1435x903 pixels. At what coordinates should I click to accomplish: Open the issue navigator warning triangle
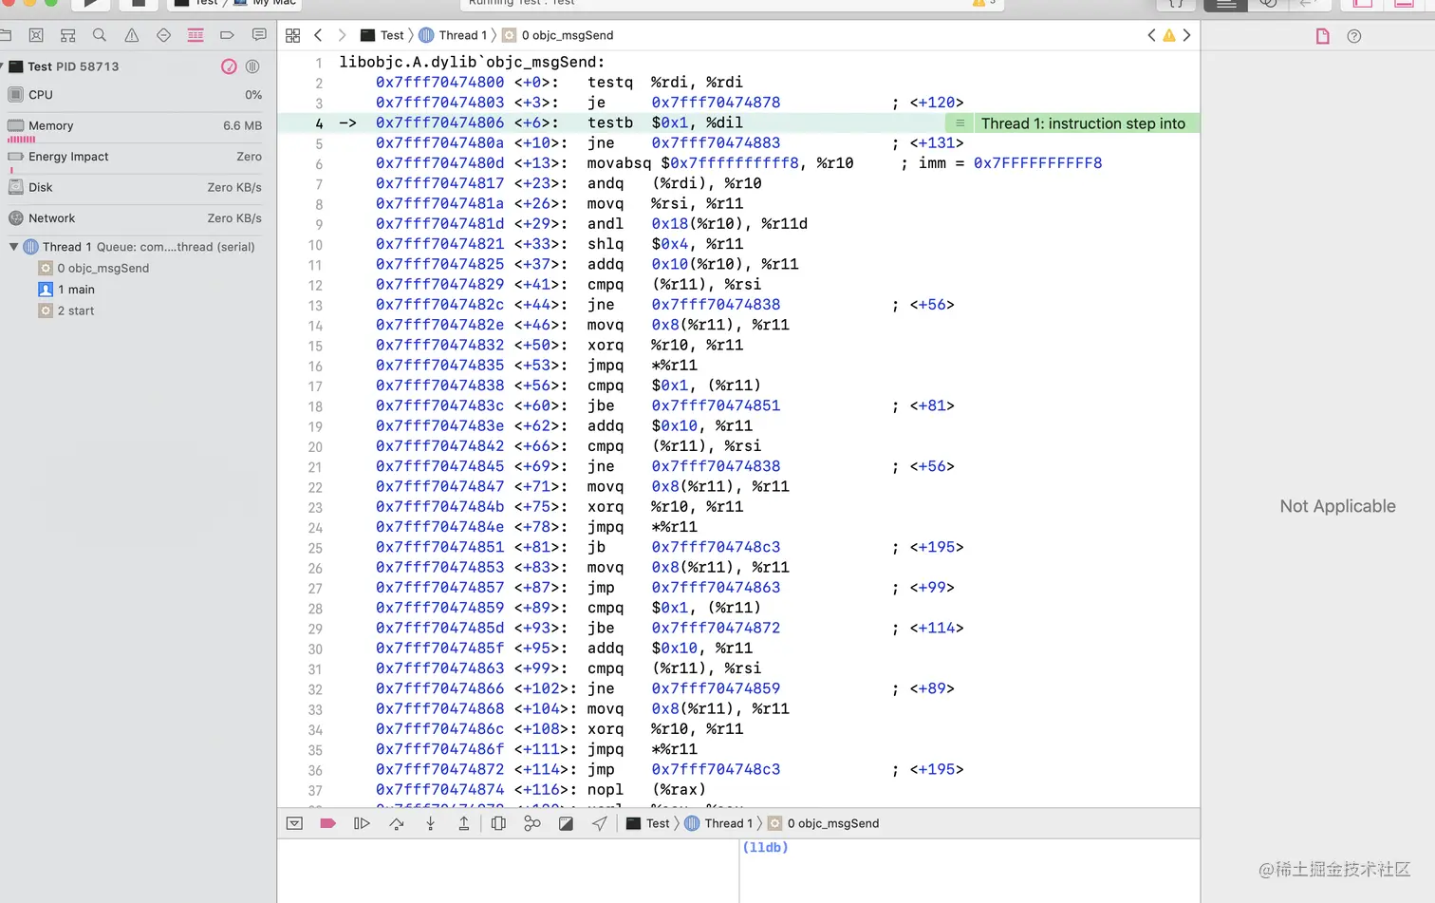[132, 35]
